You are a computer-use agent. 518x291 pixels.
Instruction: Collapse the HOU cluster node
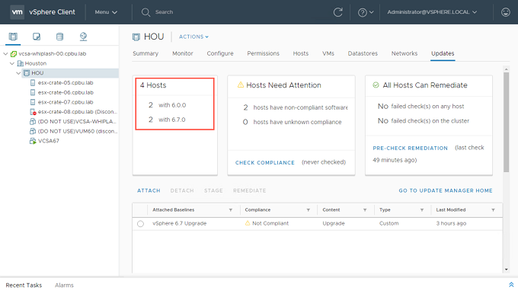[18, 73]
